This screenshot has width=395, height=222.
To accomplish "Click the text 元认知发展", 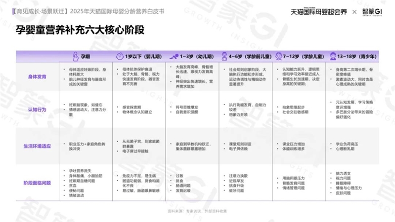I will 345,102.
